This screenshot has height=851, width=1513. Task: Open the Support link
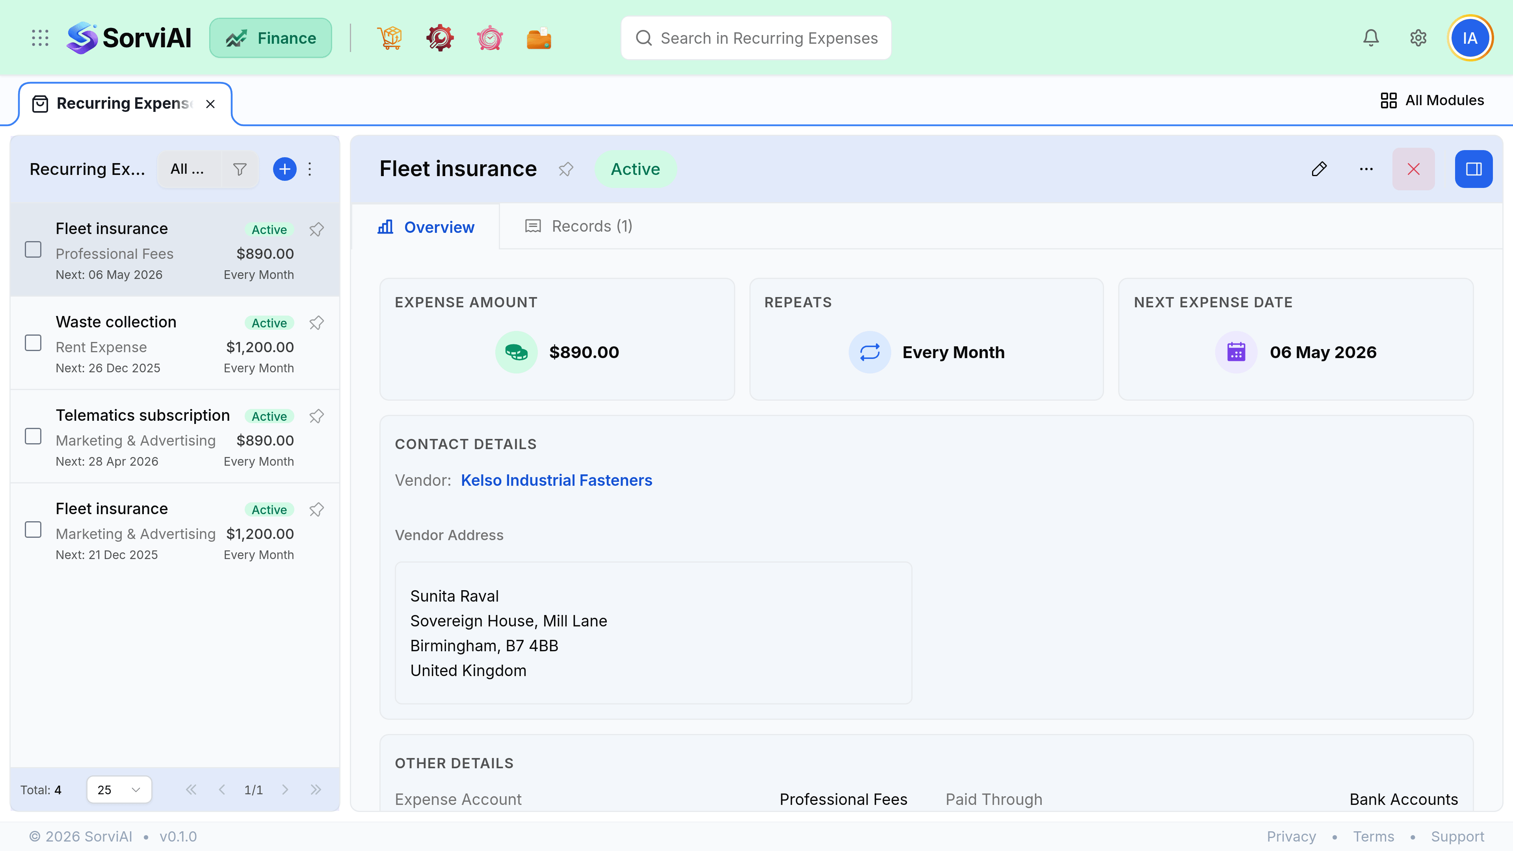[x=1457, y=836]
